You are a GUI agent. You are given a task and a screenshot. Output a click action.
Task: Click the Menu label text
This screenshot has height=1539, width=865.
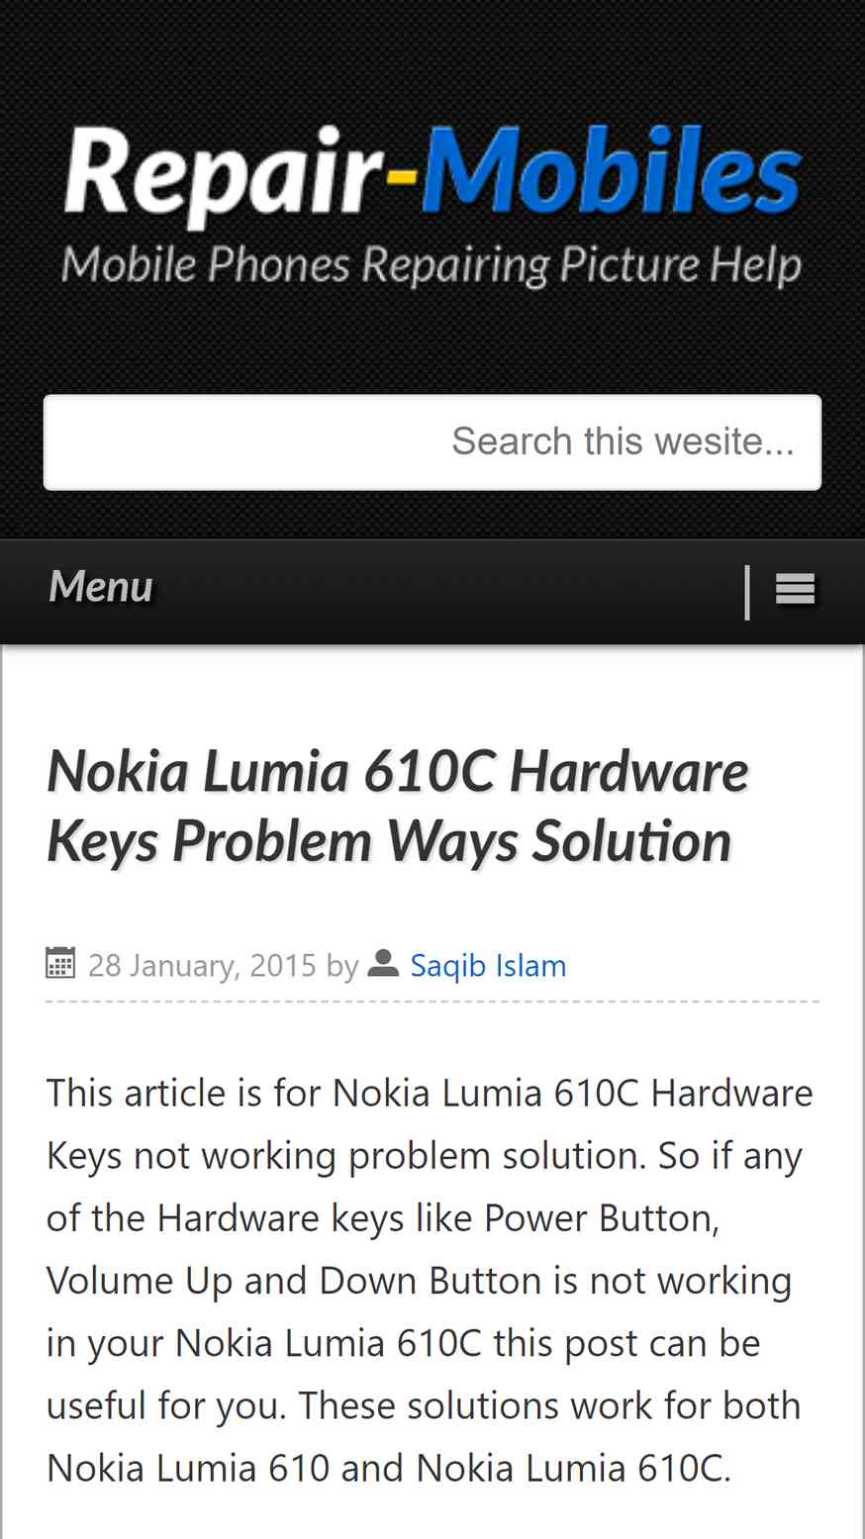point(101,586)
